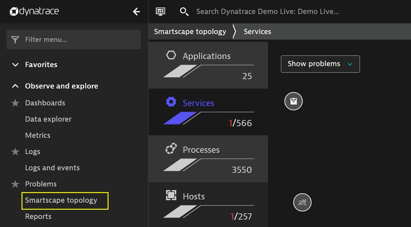Viewport: 411px width, 227px height.
Task: Click the Processes icon
Action: click(x=171, y=149)
